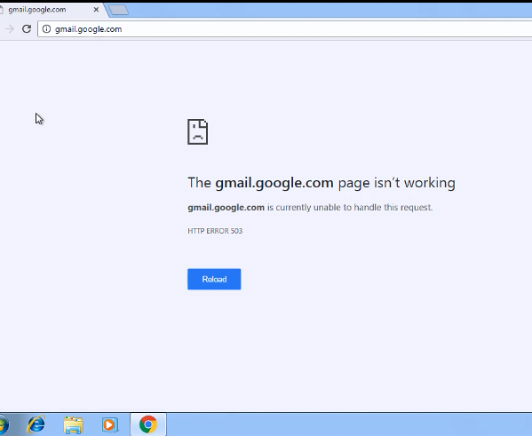Click the 'HTTP ERROR 503' text

[215, 231]
